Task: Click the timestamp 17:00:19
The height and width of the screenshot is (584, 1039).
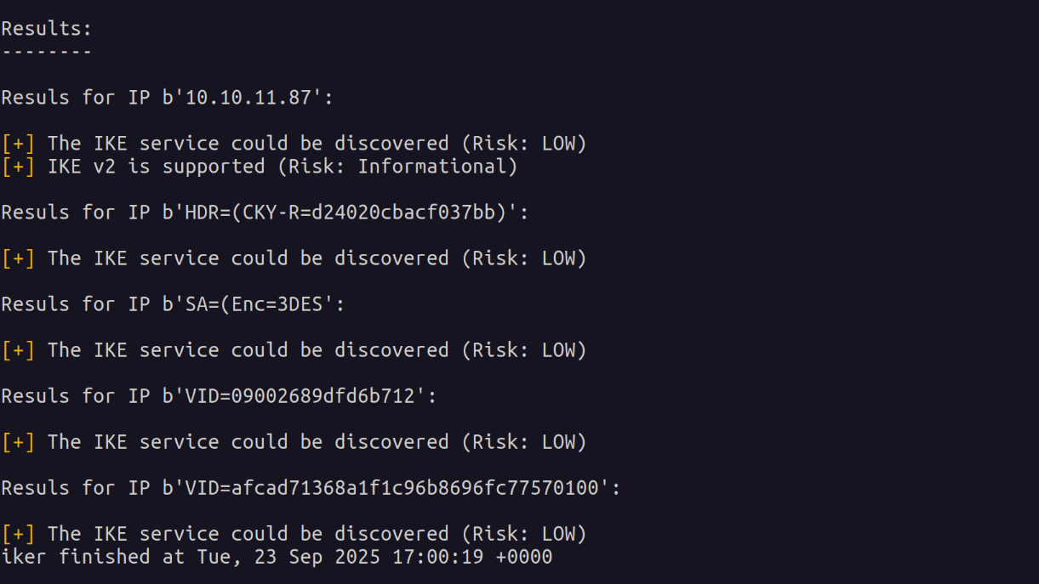Action: [437, 557]
